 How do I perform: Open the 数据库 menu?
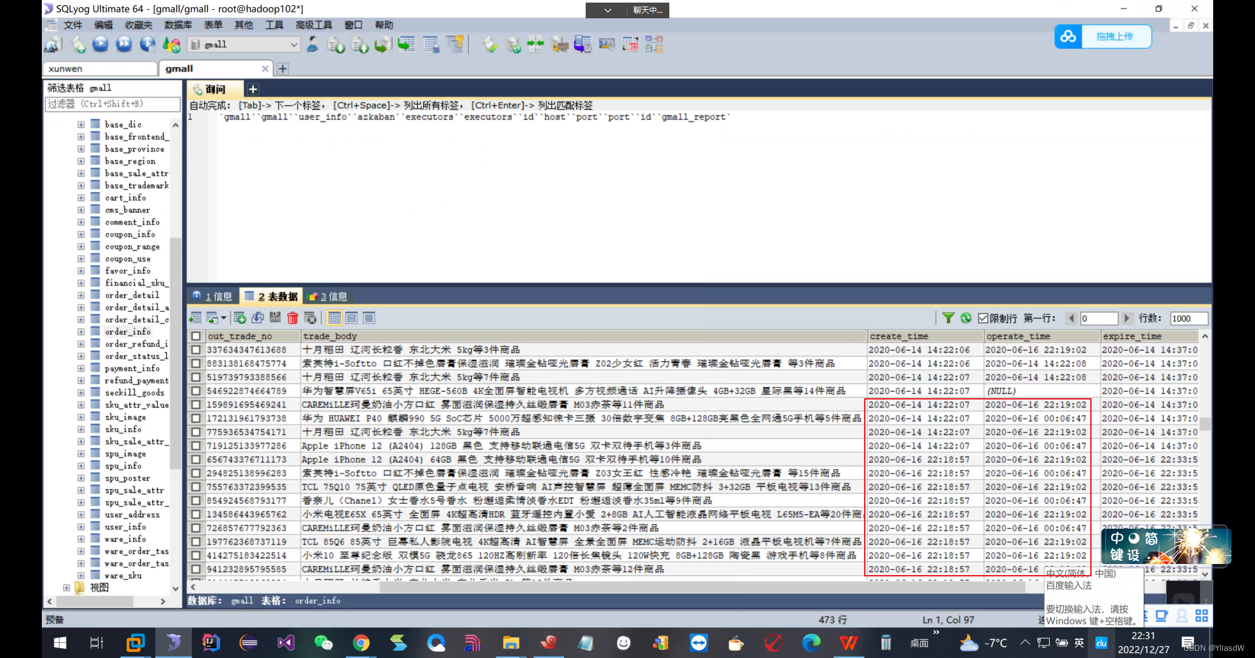click(178, 25)
